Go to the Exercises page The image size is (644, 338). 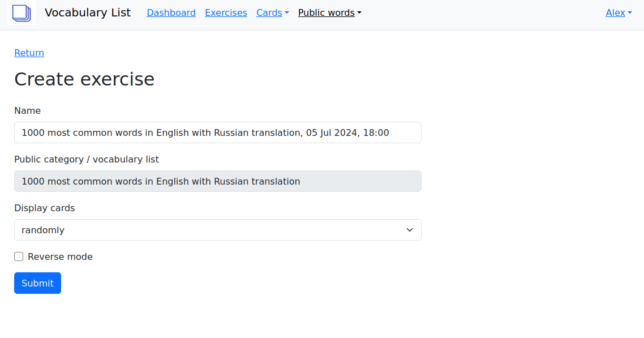[x=226, y=12]
